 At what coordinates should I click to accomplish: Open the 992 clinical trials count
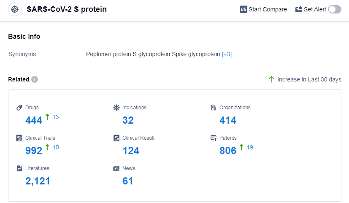(x=34, y=151)
